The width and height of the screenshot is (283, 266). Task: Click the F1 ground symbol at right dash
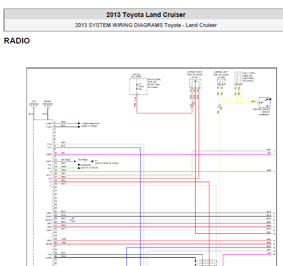coord(93,161)
